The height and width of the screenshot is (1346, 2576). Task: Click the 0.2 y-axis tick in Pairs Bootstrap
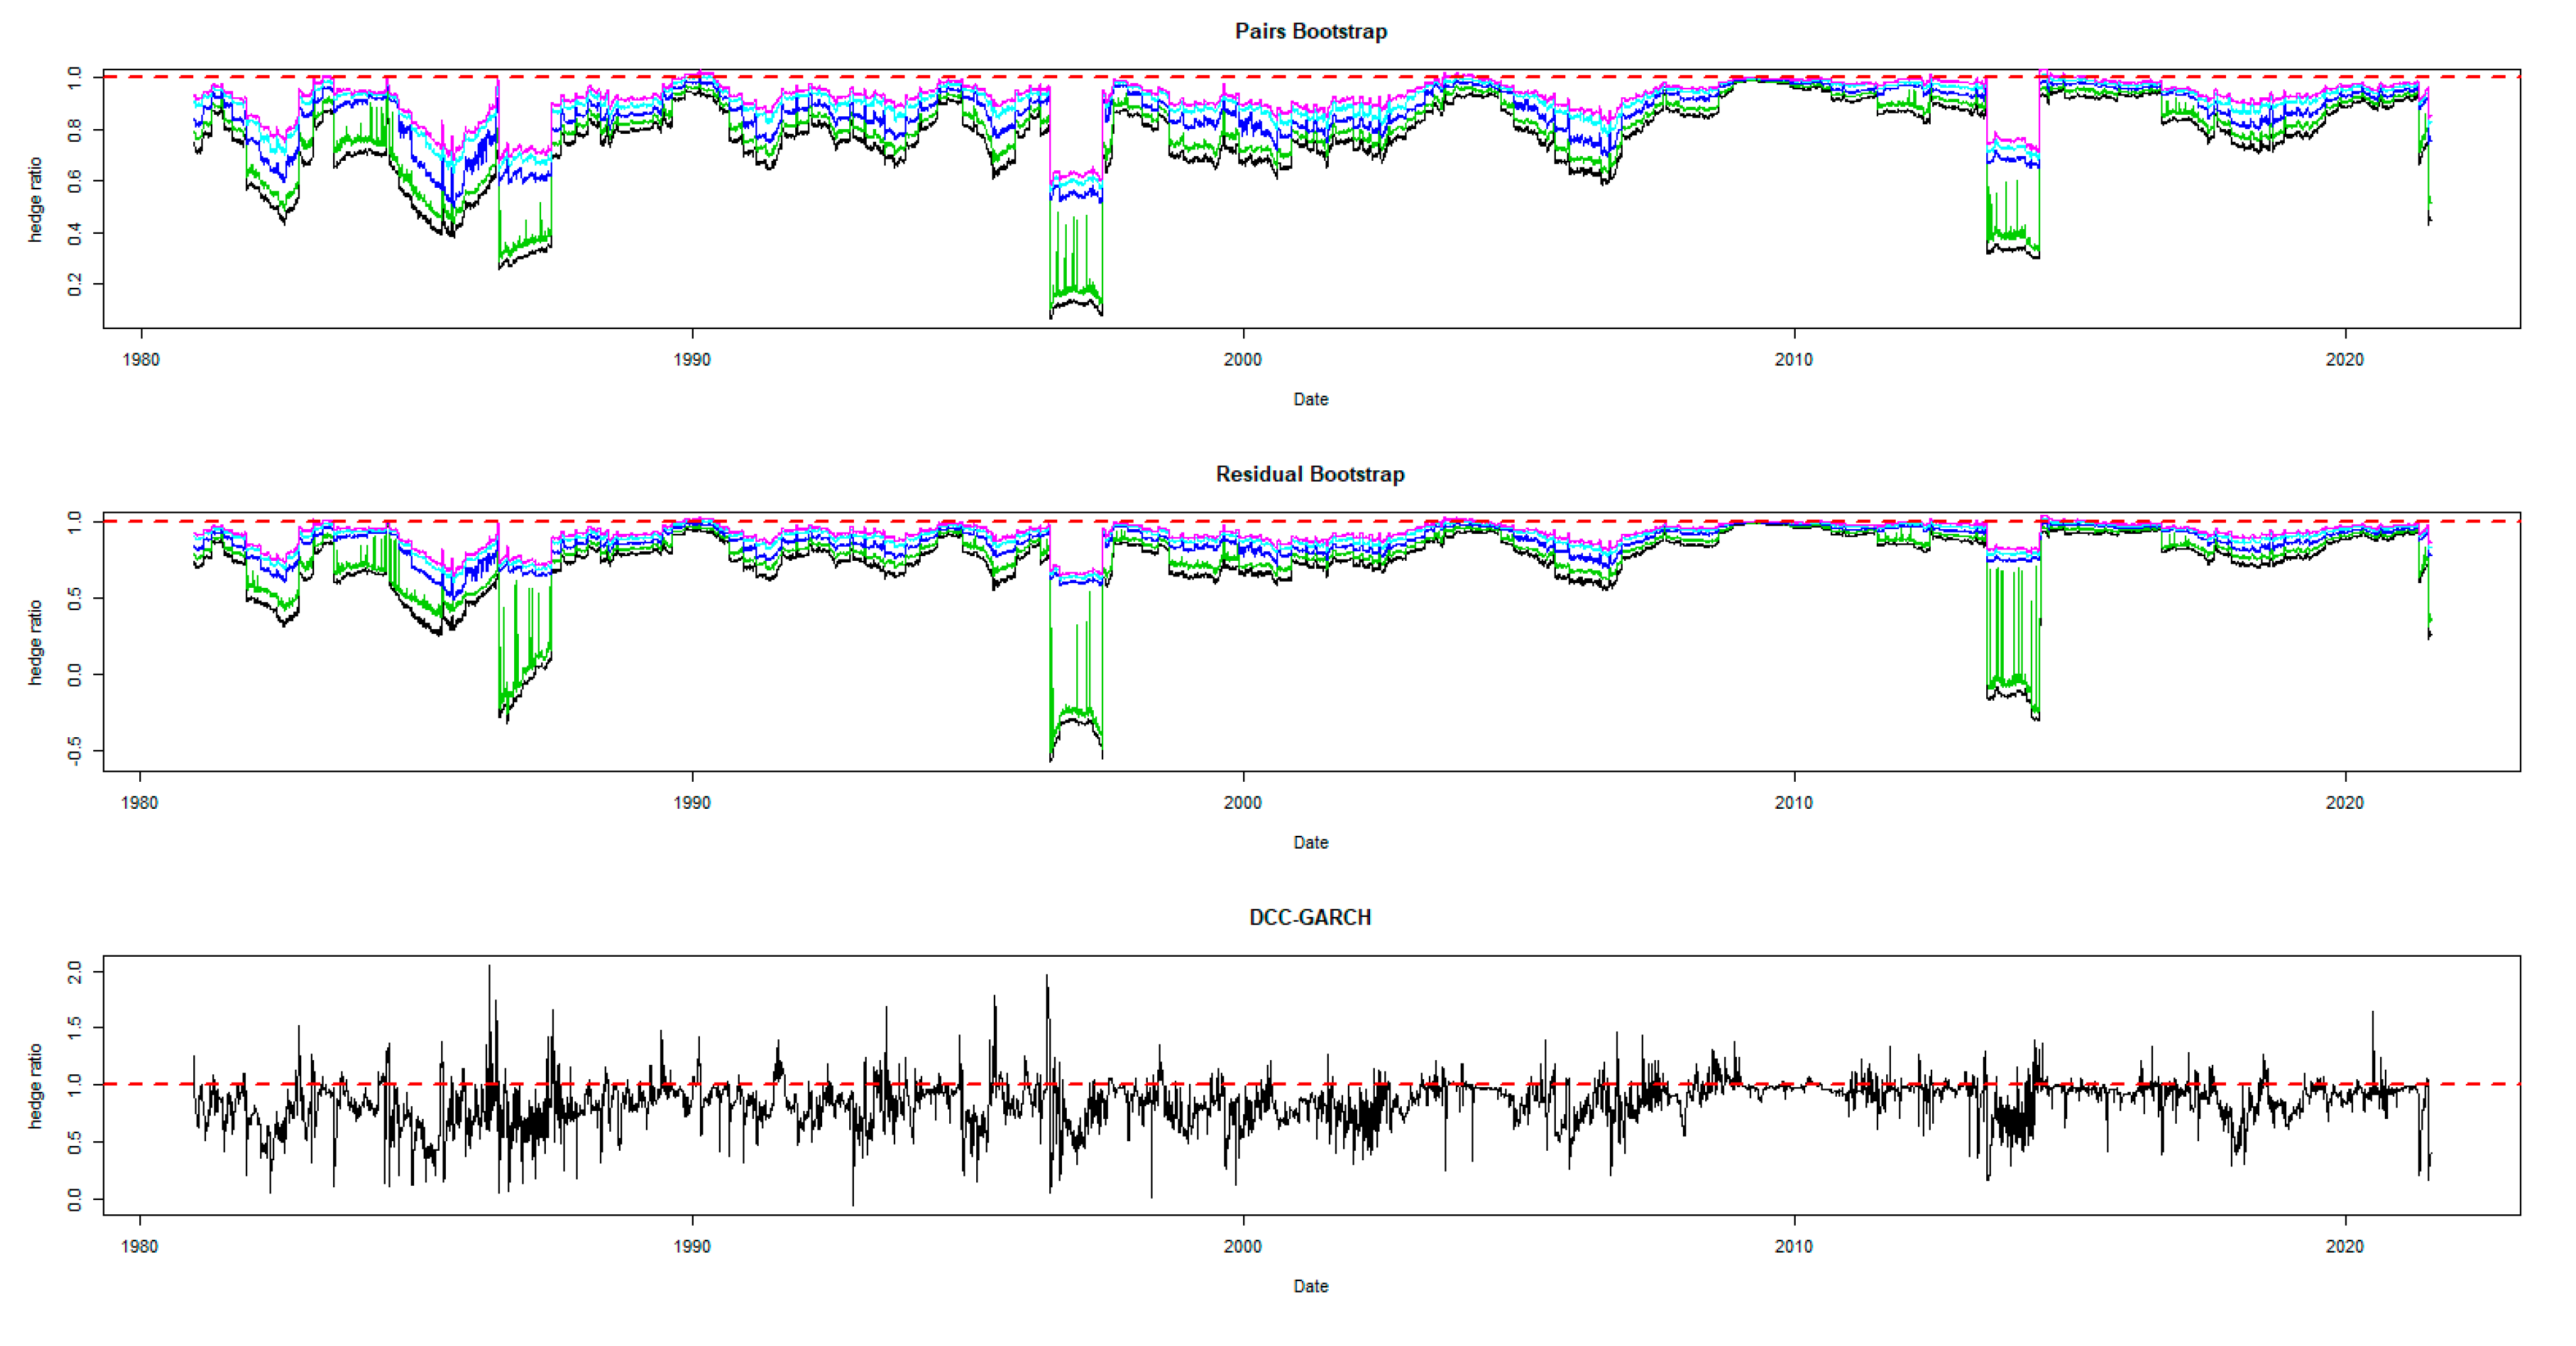tap(74, 285)
